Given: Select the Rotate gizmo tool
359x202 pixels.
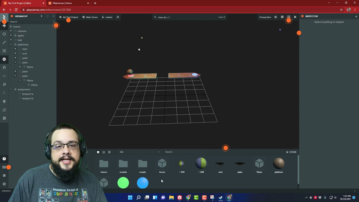Looking at the screenshot, I should point(4,34).
